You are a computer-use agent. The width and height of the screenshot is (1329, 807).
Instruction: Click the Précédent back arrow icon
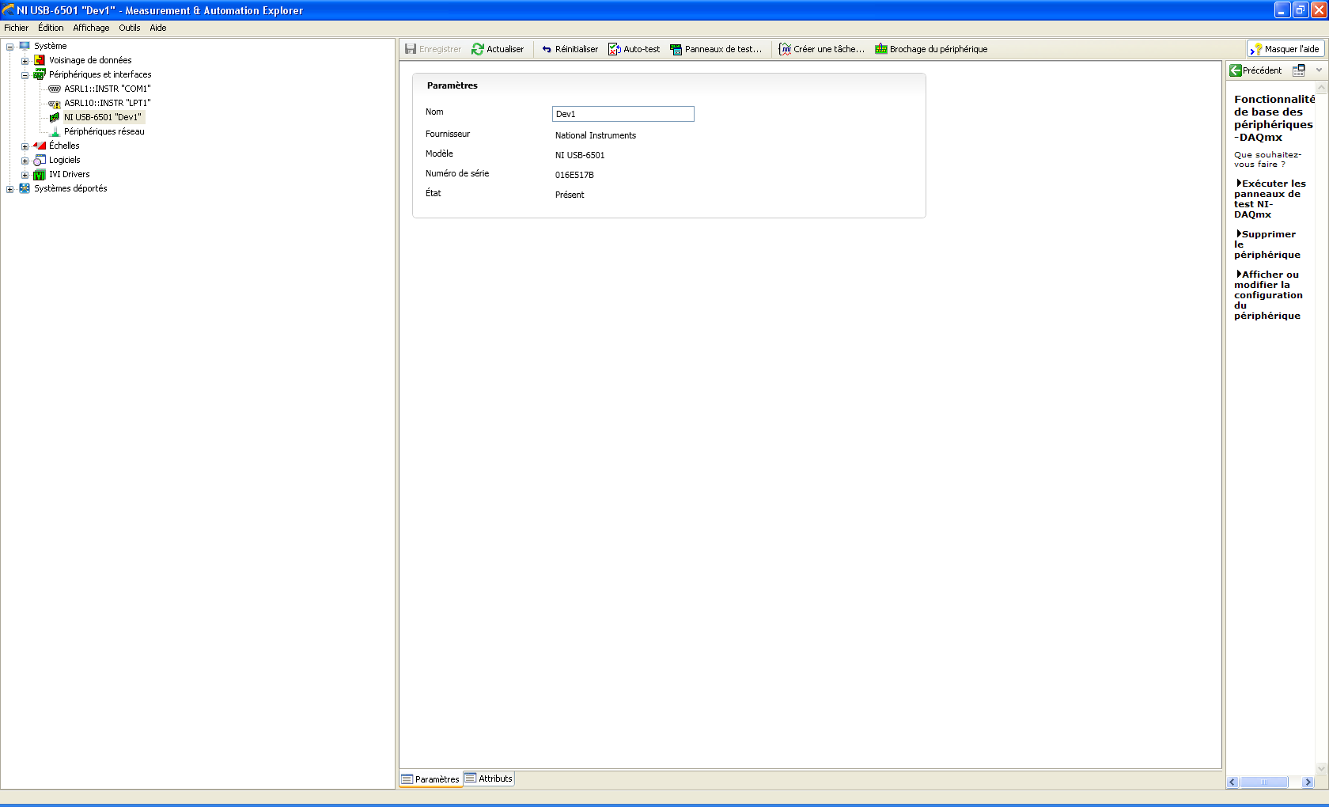click(1236, 70)
